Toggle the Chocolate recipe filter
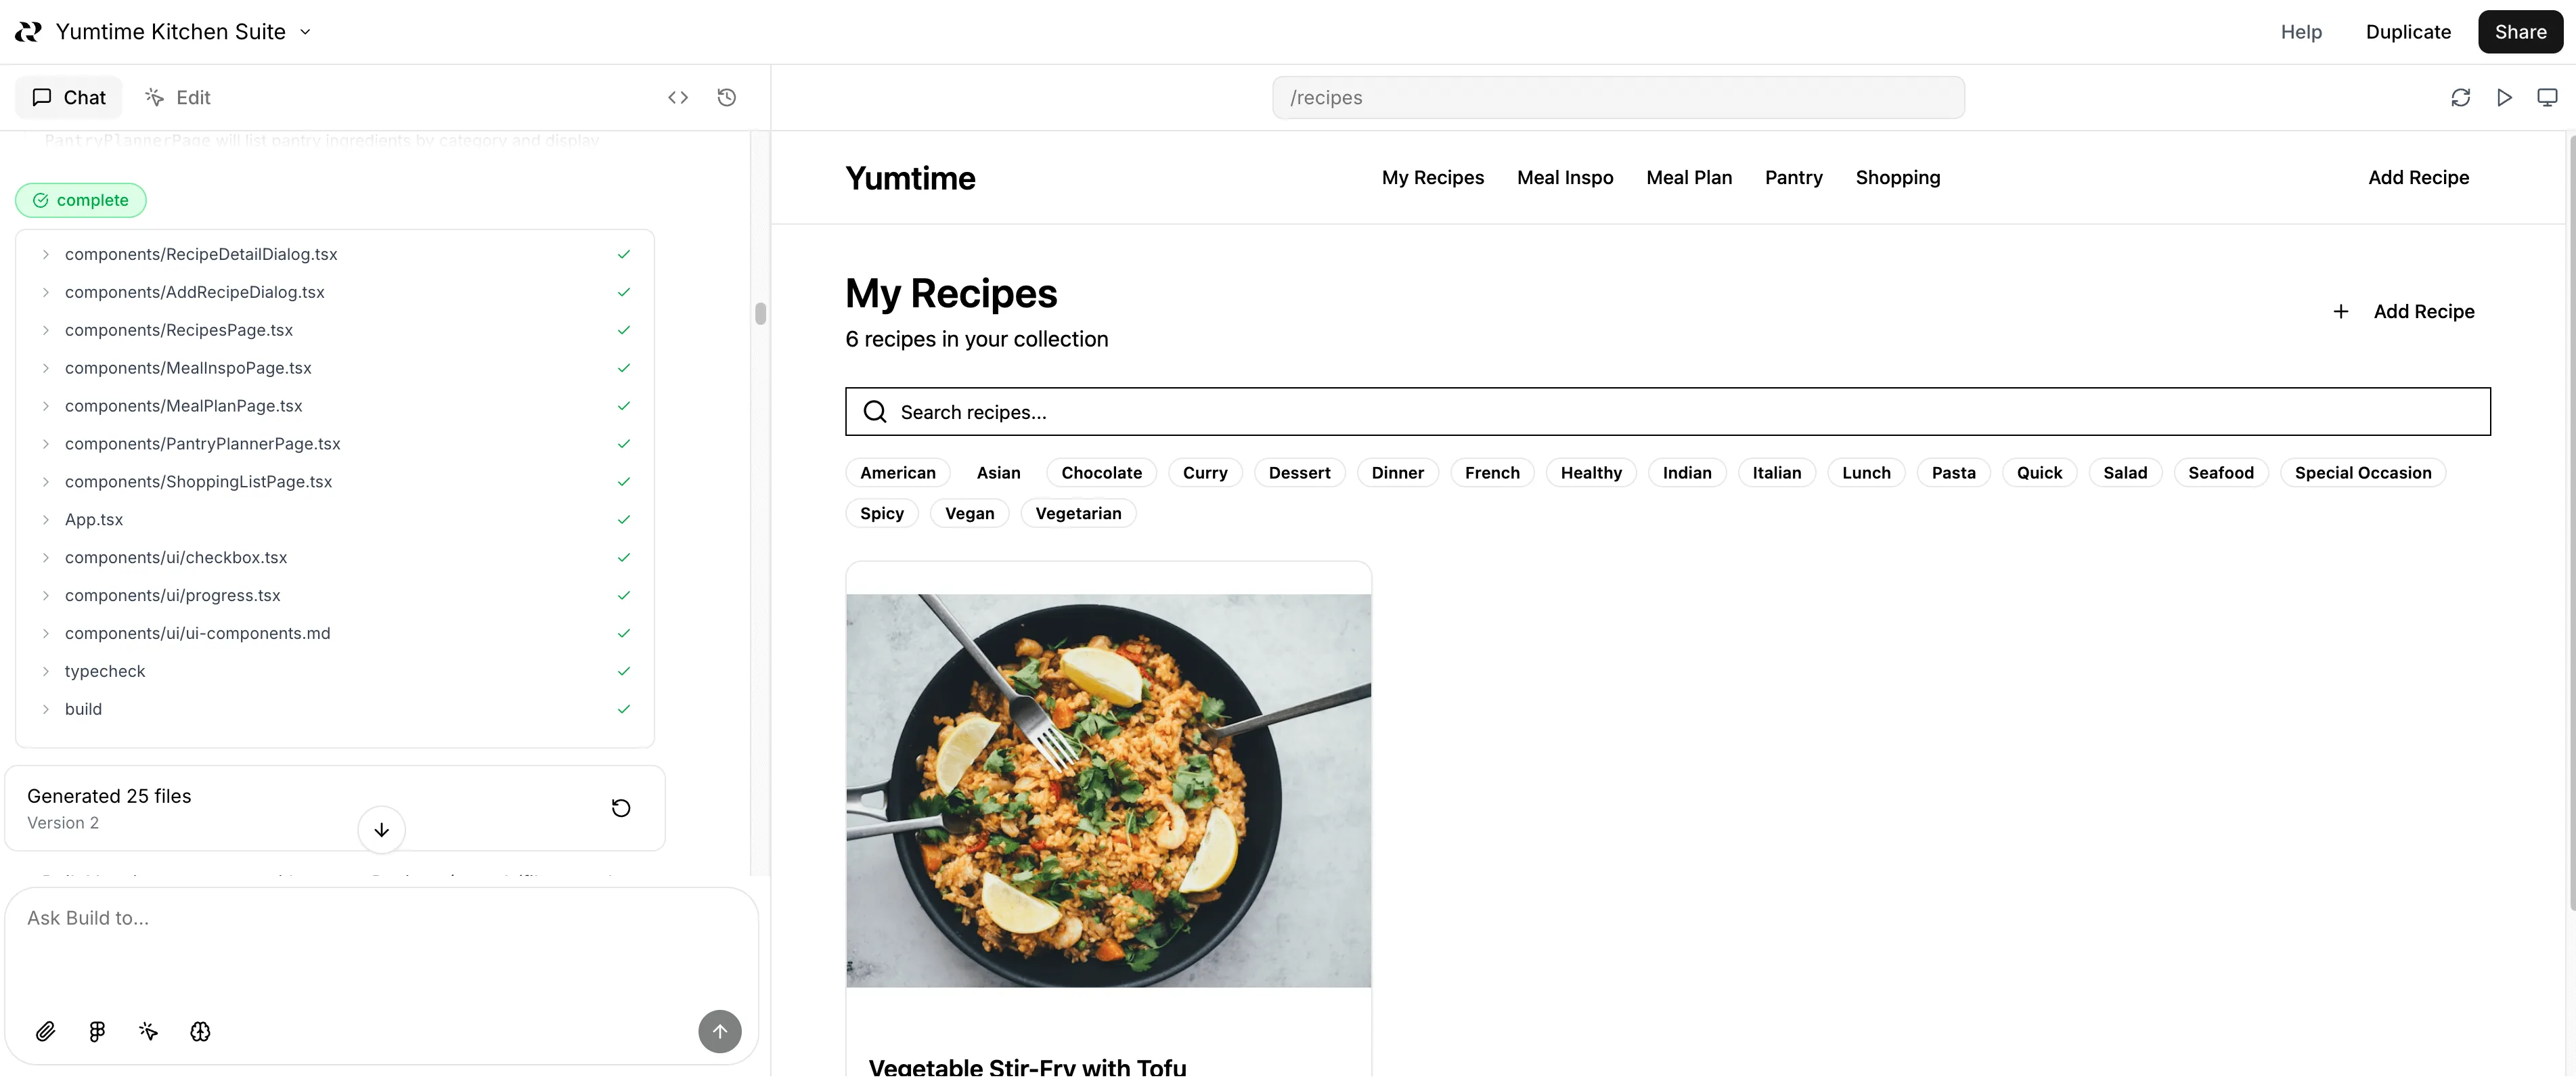Image resolution: width=2576 pixels, height=1083 pixels. click(x=1101, y=472)
